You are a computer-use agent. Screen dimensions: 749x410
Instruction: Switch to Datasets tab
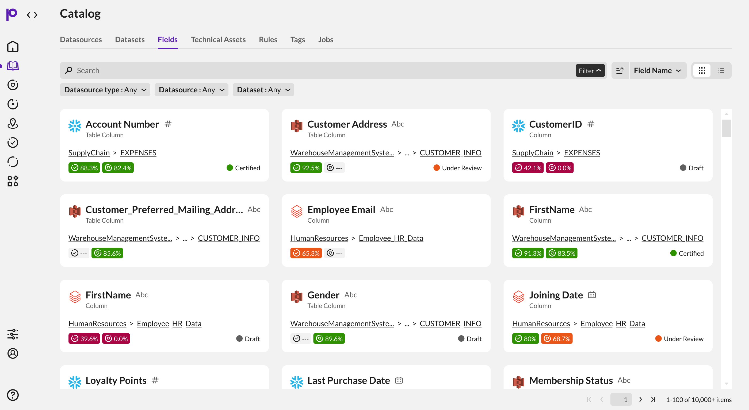coord(130,40)
